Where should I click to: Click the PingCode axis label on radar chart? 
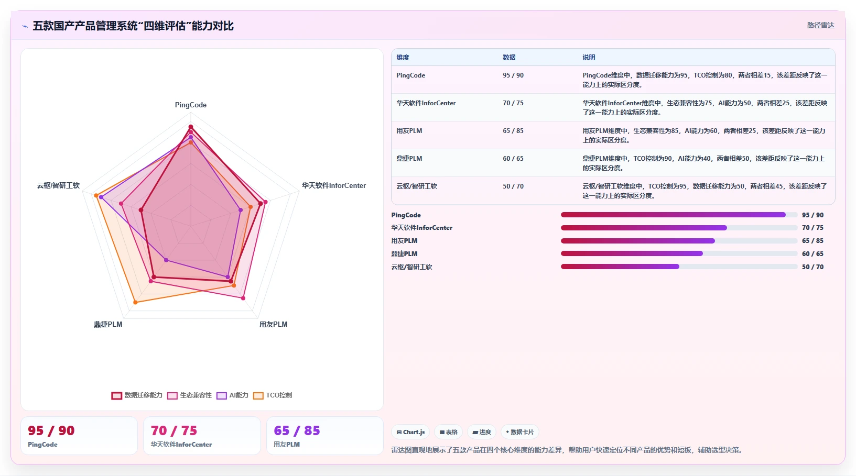(191, 105)
